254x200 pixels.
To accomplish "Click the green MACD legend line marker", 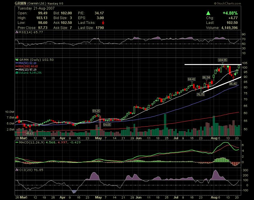I will tap(17, 143).
